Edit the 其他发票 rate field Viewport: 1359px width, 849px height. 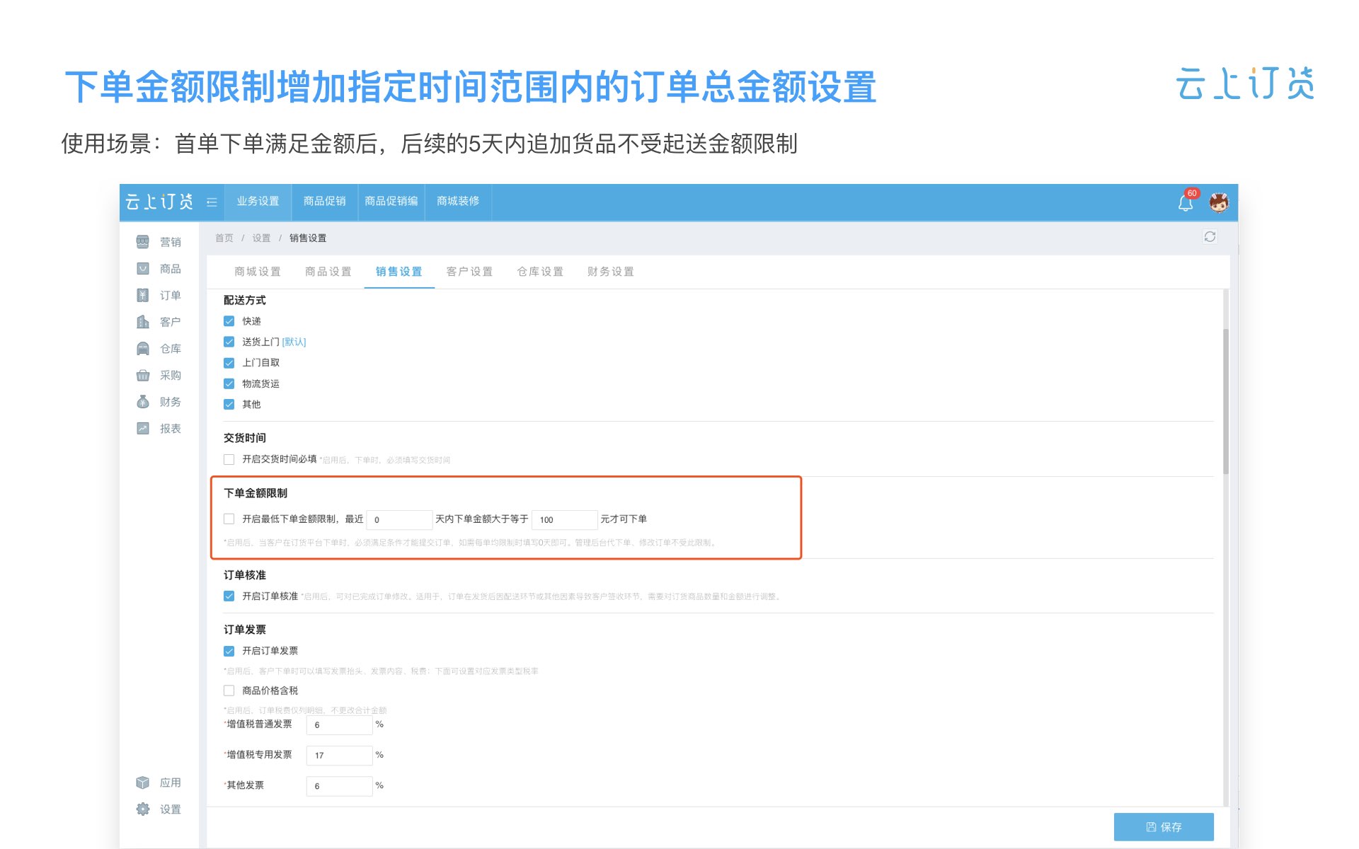340,786
